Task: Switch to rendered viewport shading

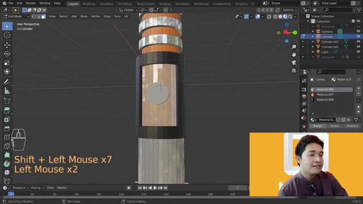Action: pyautogui.click(x=290, y=16)
